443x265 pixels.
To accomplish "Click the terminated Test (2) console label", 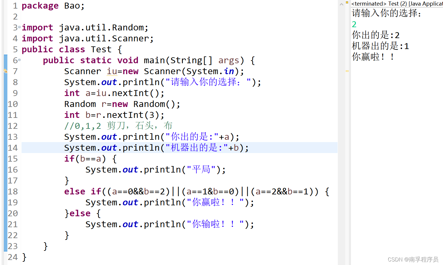I will click(x=397, y=4).
